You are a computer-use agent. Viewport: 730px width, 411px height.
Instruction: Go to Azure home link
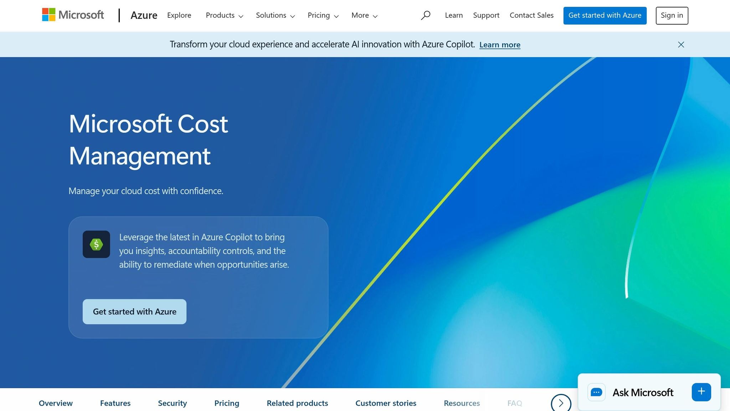click(x=144, y=15)
